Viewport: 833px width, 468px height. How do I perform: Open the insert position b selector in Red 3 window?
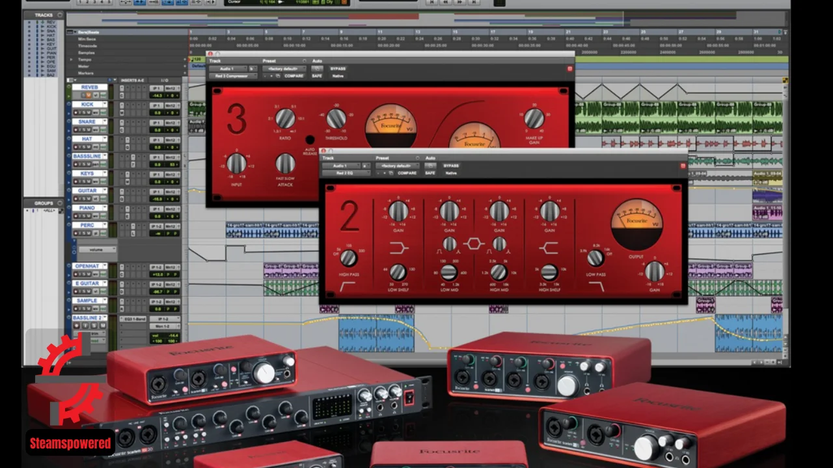pos(253,68)
